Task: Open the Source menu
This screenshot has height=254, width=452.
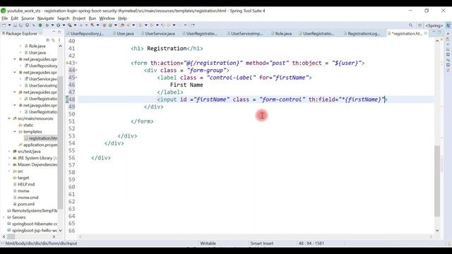Action: pyautogui.click(x=28, y=18)
